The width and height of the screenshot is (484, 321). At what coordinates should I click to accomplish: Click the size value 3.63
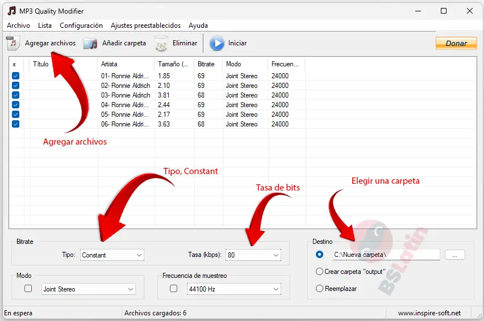164,124
